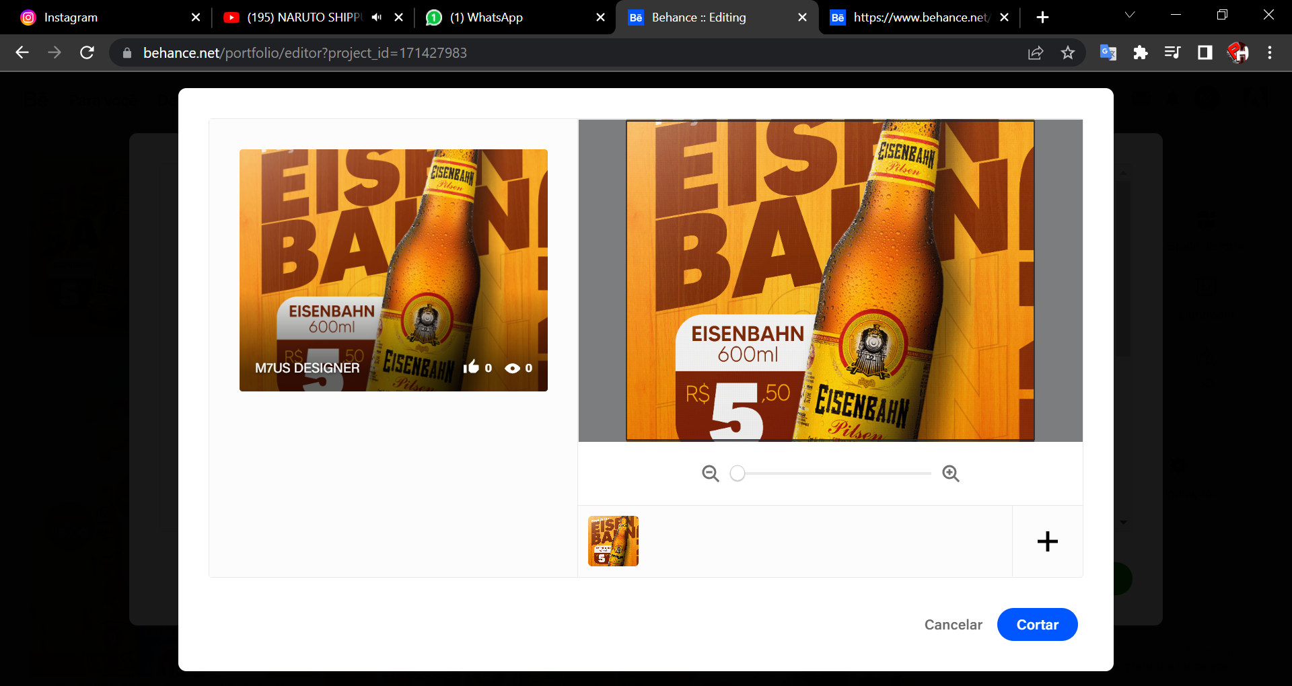The height and width of the screenshot is (686, 1292).
Task: Switch to the behance.net URL tab
Action: pyautogui.click(x=920, y=17)
